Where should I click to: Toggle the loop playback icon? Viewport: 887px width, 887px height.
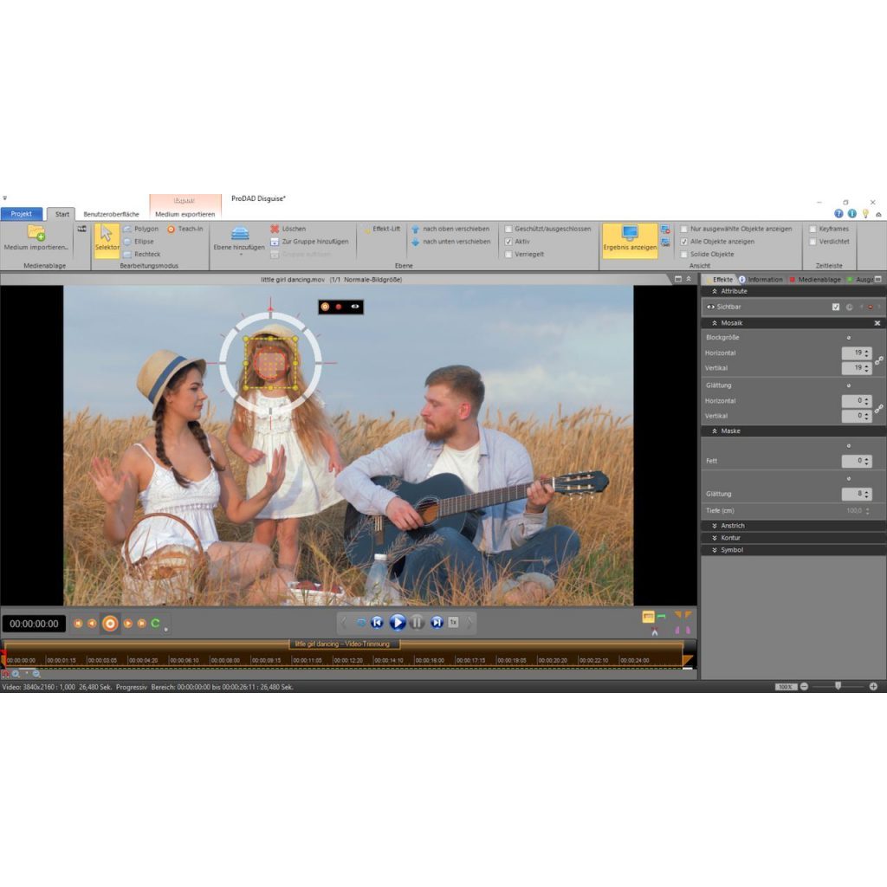[x=361, y=622]
